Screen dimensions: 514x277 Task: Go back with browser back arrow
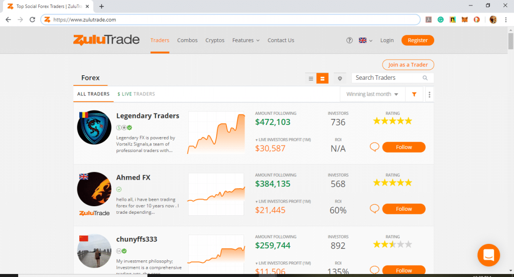click(x=8, y=20)
